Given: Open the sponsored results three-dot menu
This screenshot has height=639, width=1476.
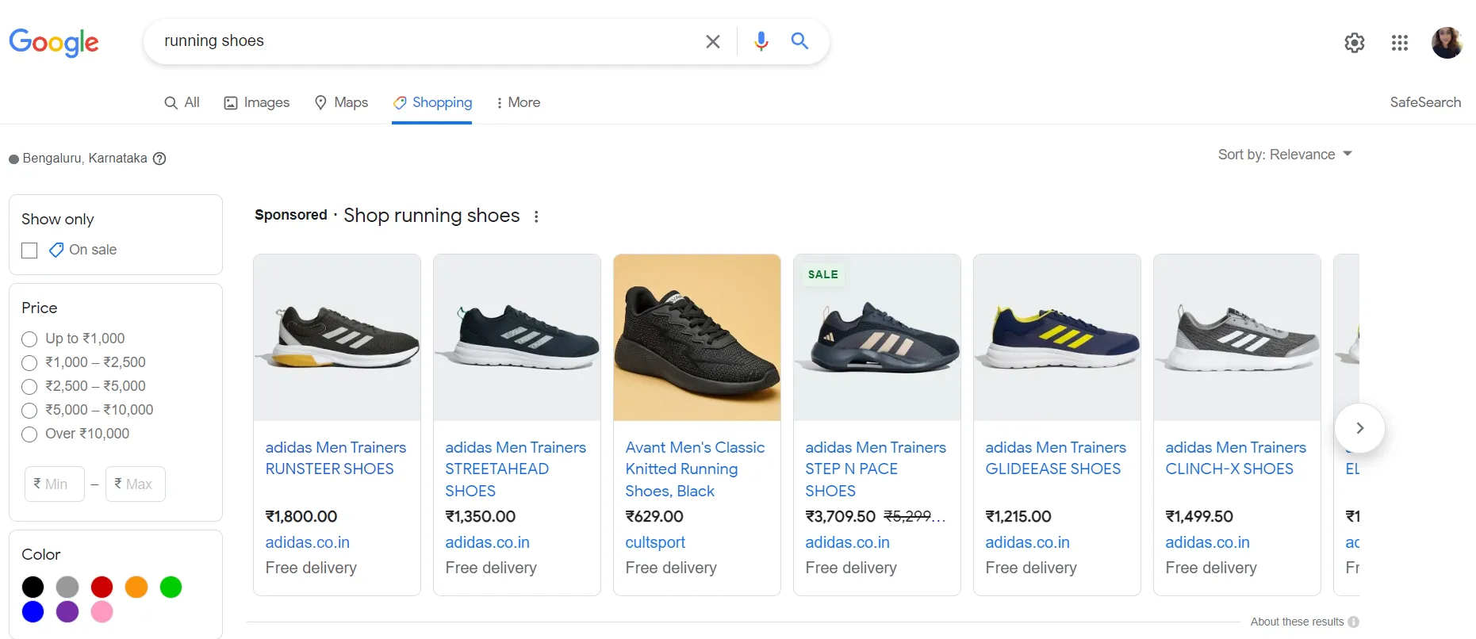Looking at the screenshot, I should (536, 216).
